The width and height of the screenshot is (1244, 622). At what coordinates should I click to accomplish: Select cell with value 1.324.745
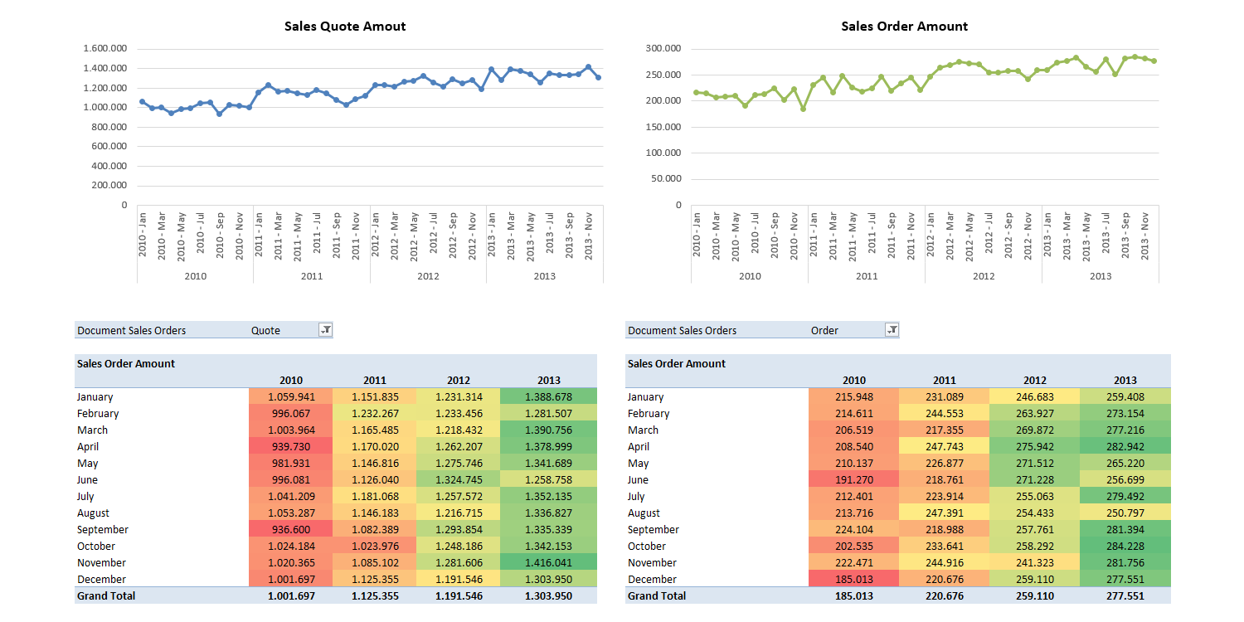coord(459,479)
